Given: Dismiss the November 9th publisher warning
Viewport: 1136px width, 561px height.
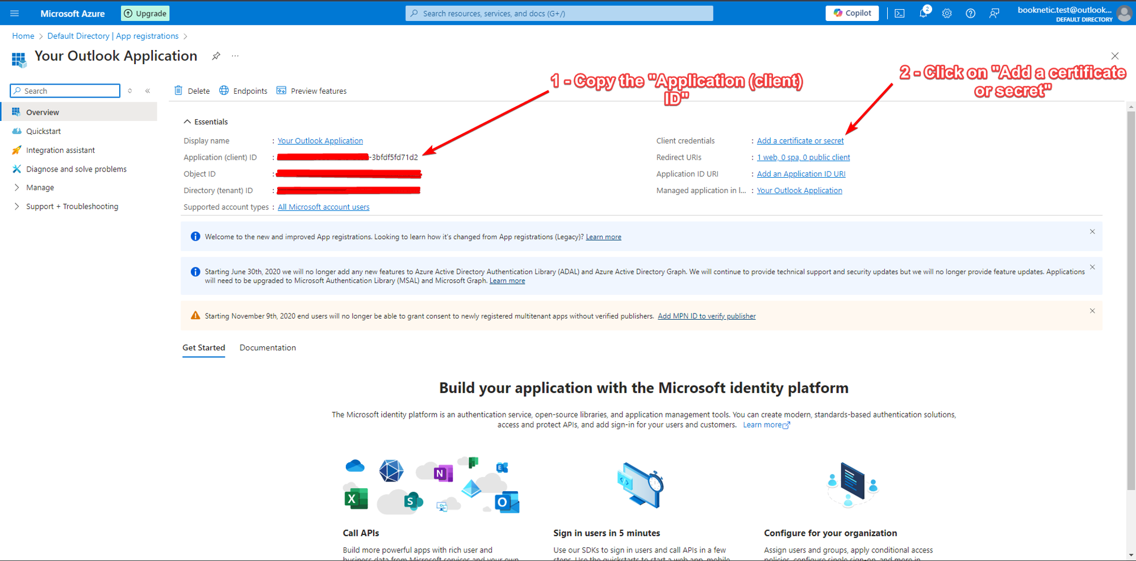Looking at the screenshot, I should click(x=1092, y=311).
